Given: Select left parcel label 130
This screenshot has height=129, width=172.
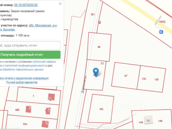Looking at the screenshot, I should pyautogui.click(x=144, y=79).
